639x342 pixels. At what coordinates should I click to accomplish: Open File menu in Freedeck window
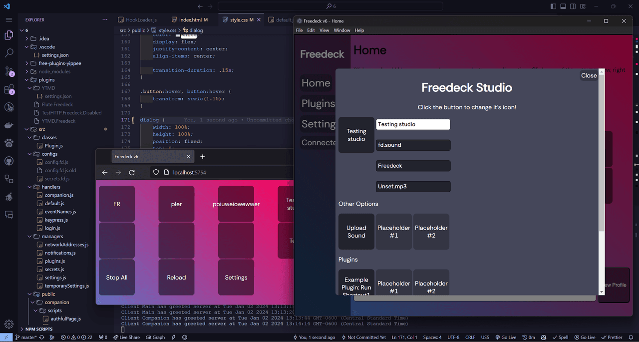(x=300, y=30)
